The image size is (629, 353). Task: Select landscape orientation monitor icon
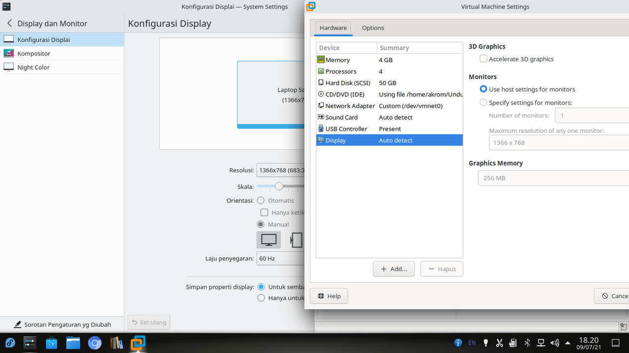point(269,240)
